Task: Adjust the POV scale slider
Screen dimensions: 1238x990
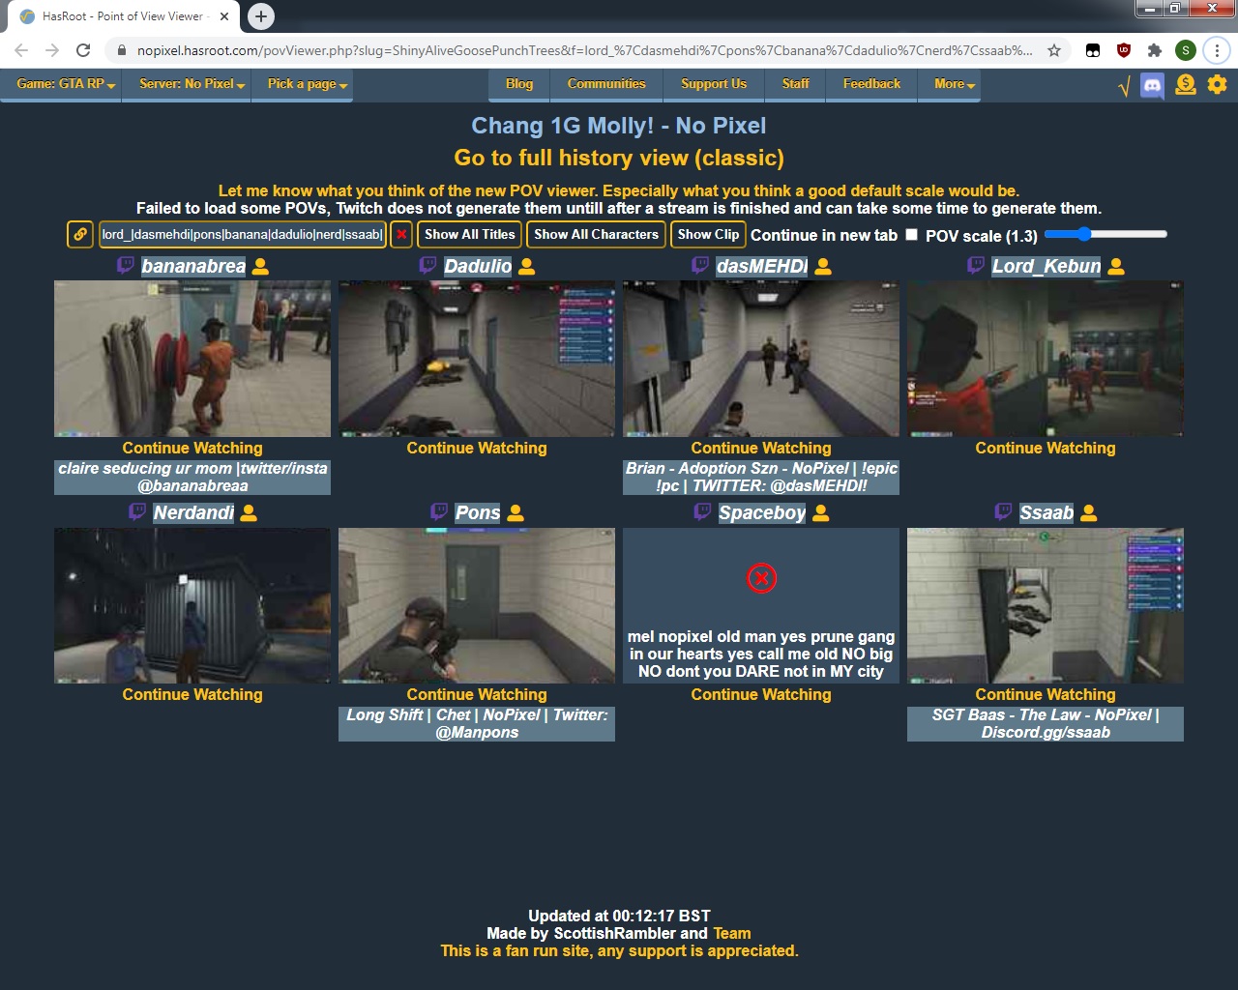Action: point(1105,234)
